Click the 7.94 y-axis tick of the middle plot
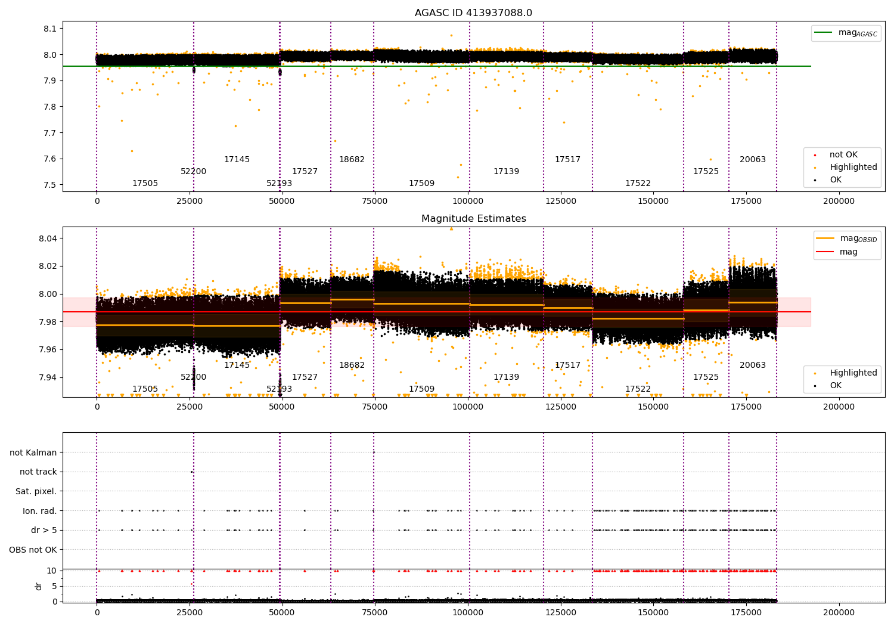894x626 pixels. point(48,377)
